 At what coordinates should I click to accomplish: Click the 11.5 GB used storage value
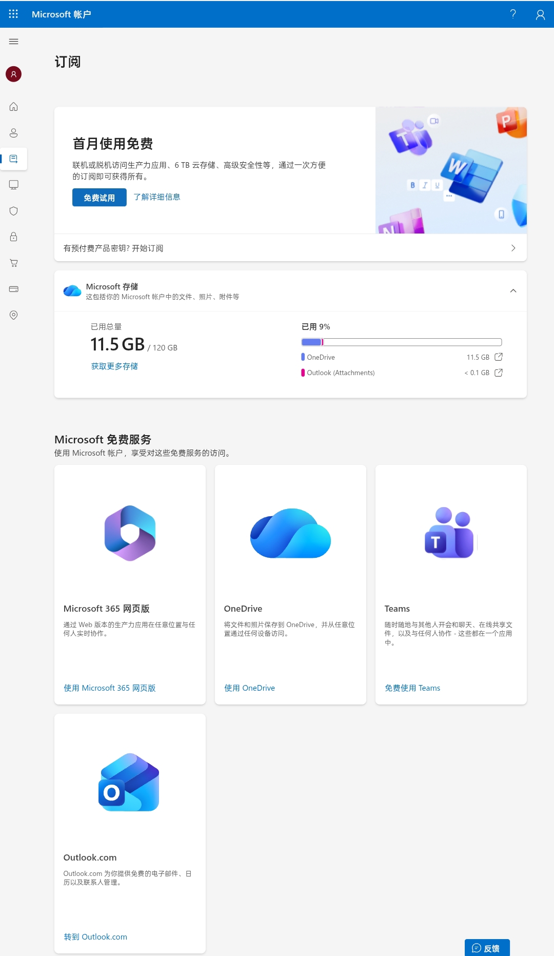click(x=117, y=344)
